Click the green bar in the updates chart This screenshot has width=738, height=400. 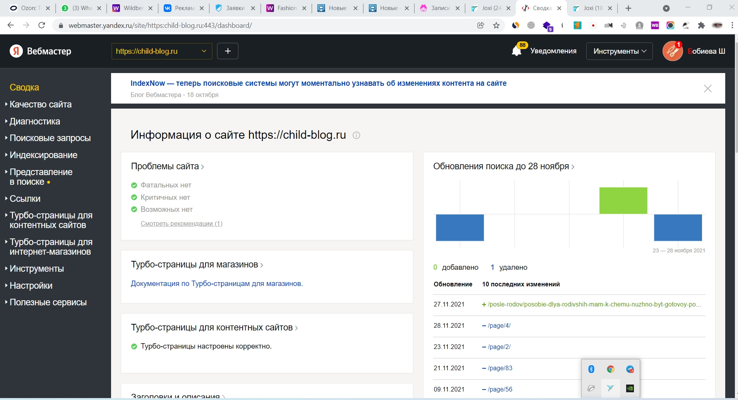623,201
